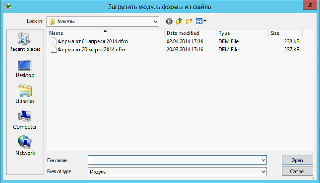The image size is (320, 183).
Task: Sort by Date modified column
Action: (190, 33)
